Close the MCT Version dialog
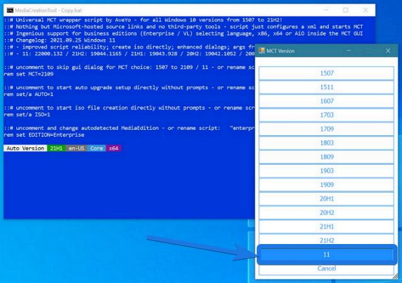The width and height of the screenshot is (402, 283). pos(388,51)
